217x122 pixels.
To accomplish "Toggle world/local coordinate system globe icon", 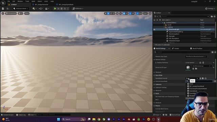I will pyautogui.click(x=117, y=14).
